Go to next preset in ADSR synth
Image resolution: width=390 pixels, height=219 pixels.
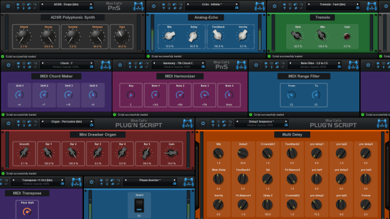coord(91,4)
